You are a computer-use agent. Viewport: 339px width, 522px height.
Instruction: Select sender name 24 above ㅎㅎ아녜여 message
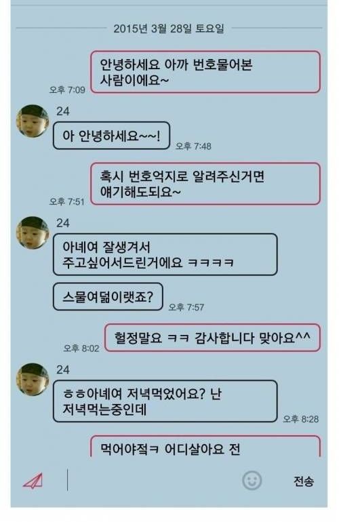(x=62, y=369)
